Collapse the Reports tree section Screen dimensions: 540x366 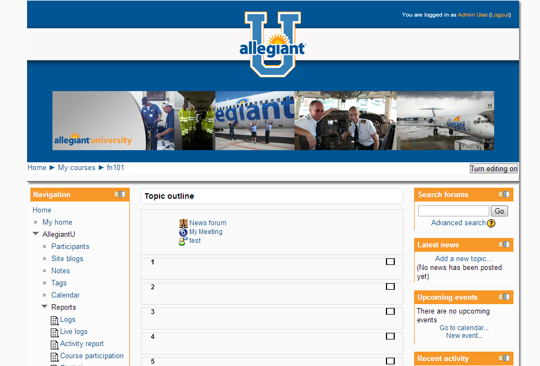[x=45, y=307]
